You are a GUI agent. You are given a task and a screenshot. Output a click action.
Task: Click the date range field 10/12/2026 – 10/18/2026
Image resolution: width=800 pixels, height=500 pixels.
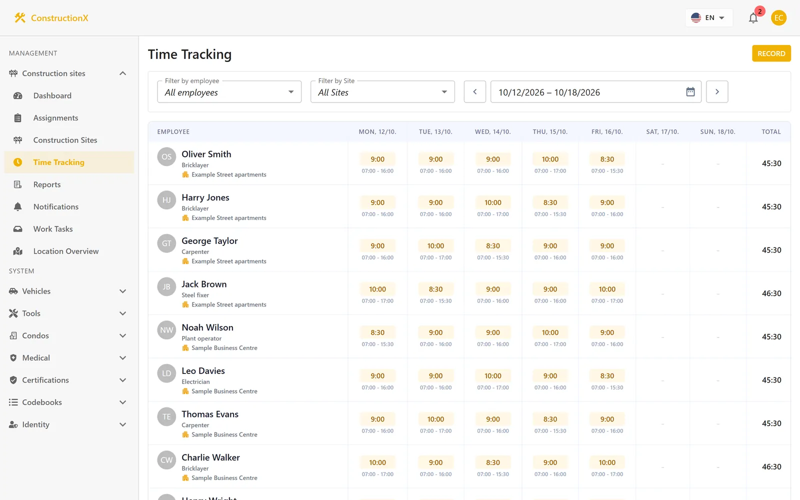pos(596,92)
